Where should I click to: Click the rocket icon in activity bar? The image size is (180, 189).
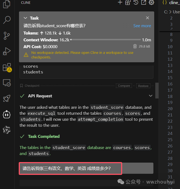7,98
